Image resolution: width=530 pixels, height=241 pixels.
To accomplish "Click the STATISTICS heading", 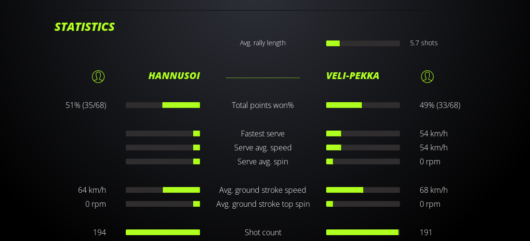I will point(84,27).
